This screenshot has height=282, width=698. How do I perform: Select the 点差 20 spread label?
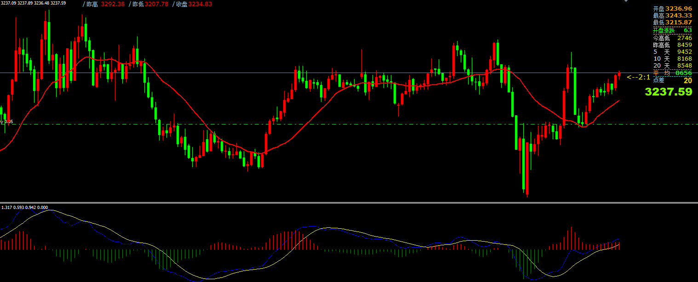click(672, 80)
